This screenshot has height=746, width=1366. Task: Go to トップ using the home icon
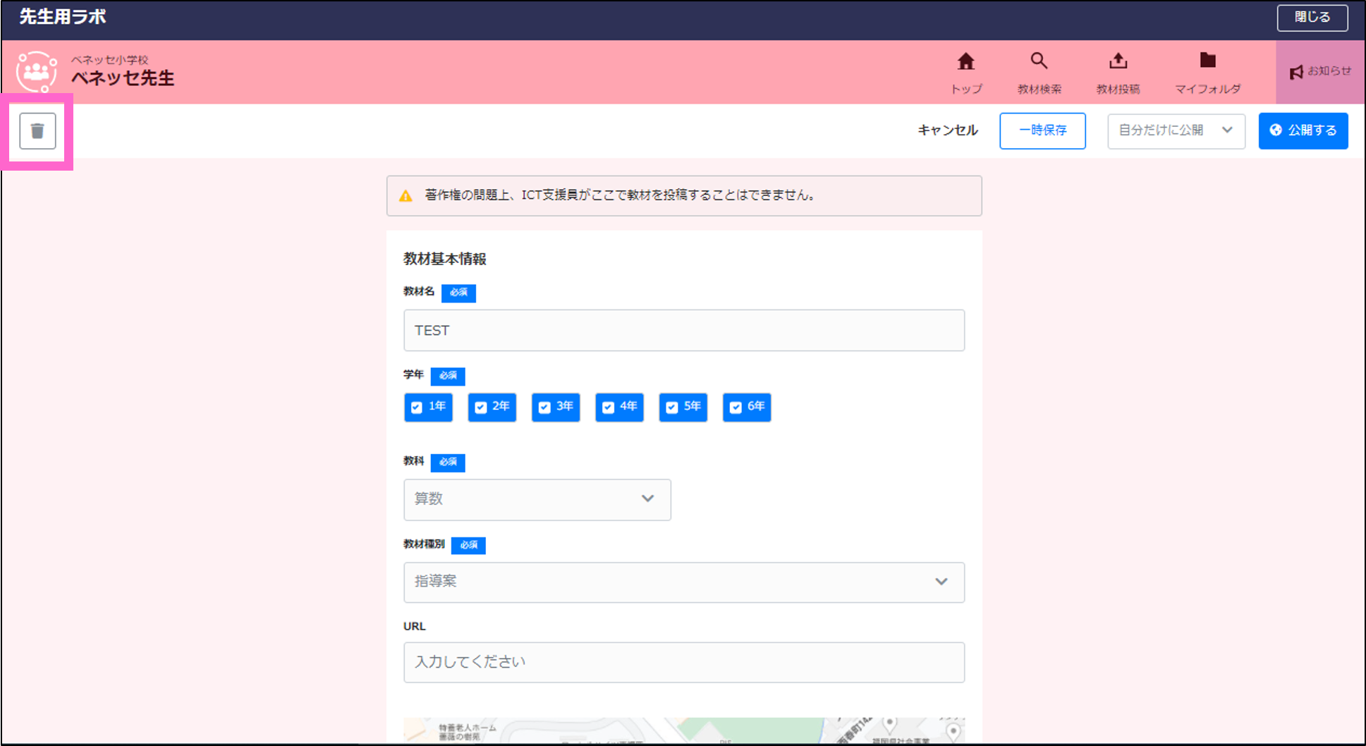(x=965, y=62)
